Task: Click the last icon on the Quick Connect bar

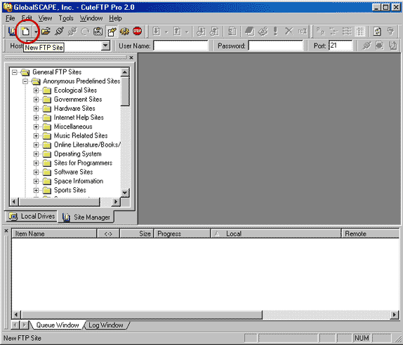Action: (x=392, y=46)
